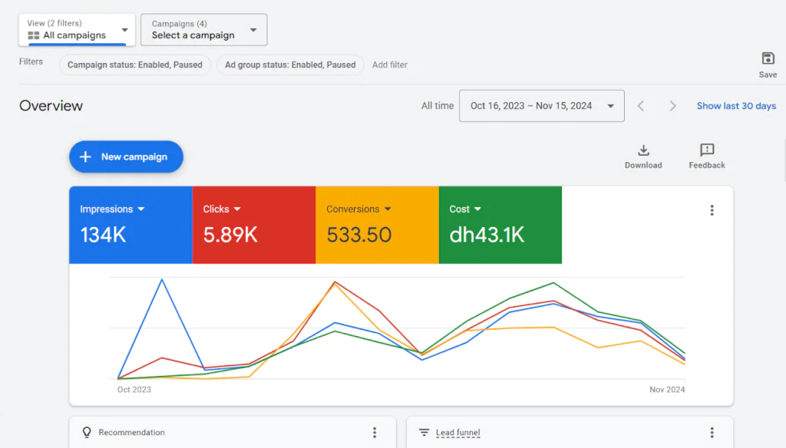Open the metrics chart three-dot menu
Screen dimensions: 786x448
pyautogui.click(x=712, y=210)
